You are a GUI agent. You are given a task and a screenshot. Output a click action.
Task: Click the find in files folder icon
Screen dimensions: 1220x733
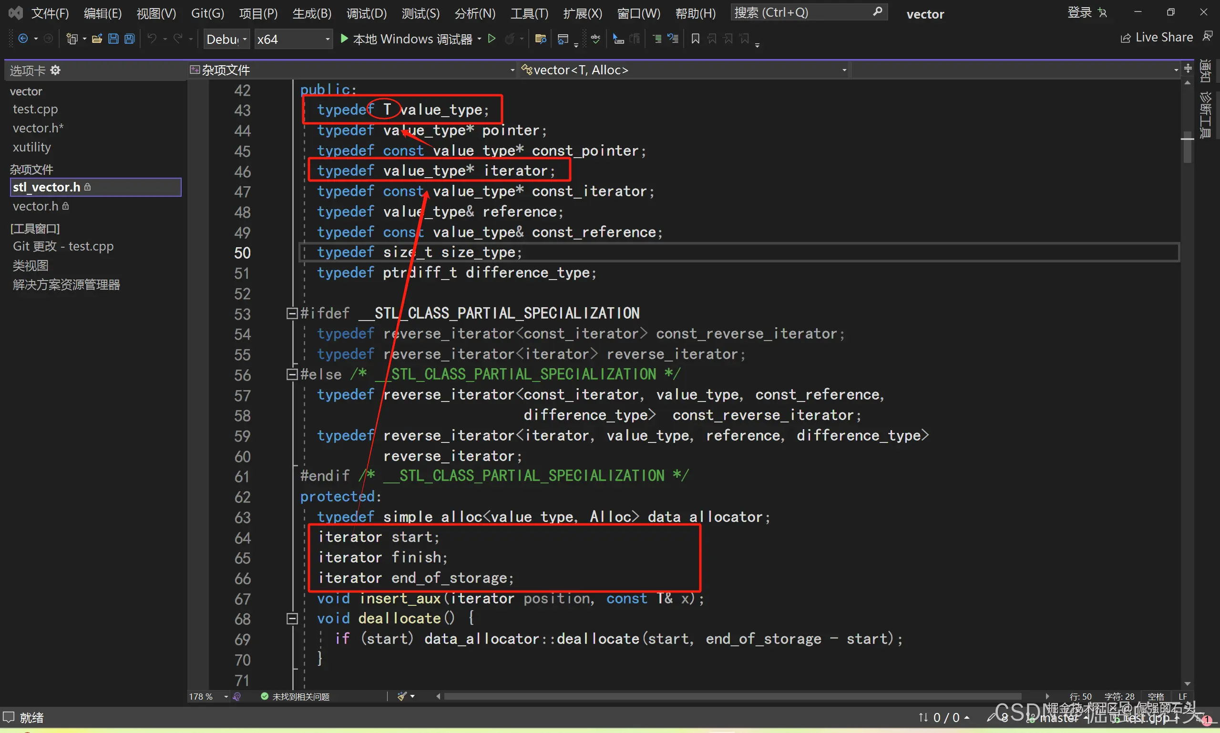pos(540,39)
